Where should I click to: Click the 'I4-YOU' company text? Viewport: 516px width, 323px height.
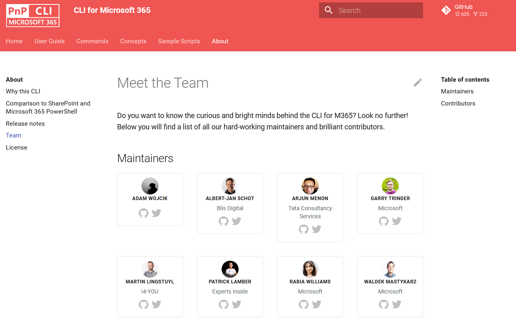tap(150, 291)
